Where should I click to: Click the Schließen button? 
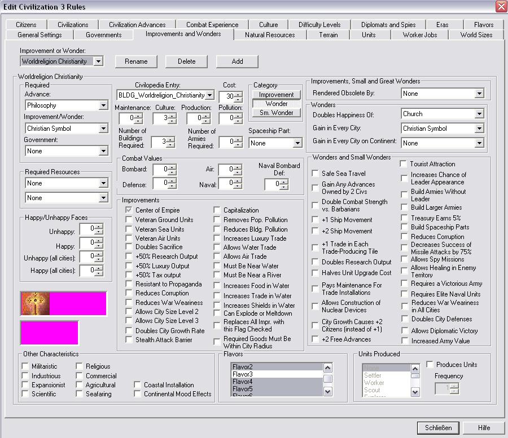pos(439,427)
